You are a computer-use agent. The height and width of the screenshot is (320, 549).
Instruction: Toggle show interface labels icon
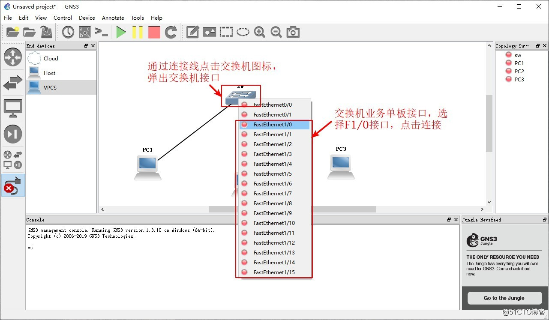click(x=85, y=32)
